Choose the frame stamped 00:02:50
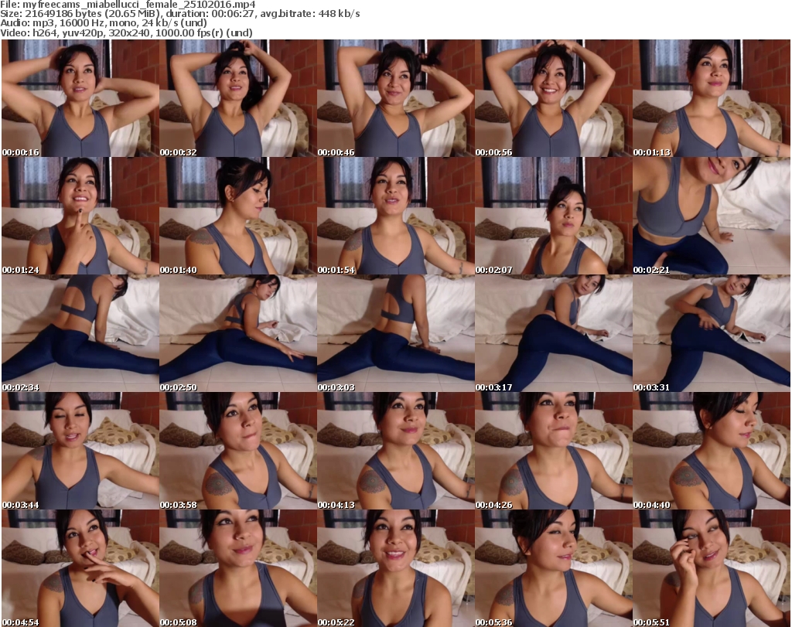 click(238, 334)
